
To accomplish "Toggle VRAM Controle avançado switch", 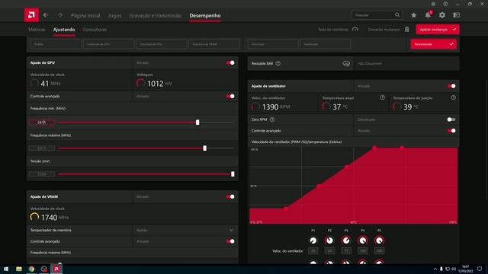I will pos(230,241).
